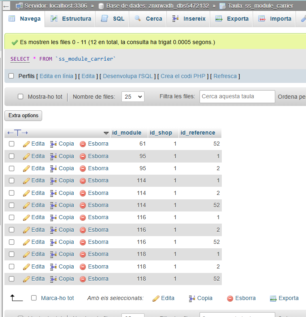The image size is (306, 317).
Task: Click bulk Edita next to Amb els seleccionats
Action: 164,298
